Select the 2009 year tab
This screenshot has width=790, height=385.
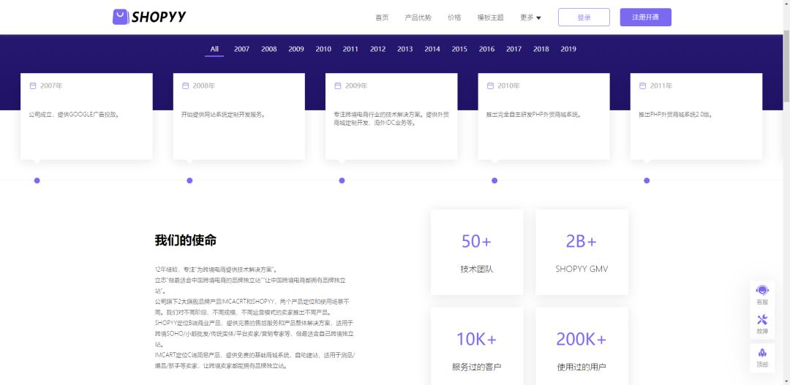click(296, 49)
